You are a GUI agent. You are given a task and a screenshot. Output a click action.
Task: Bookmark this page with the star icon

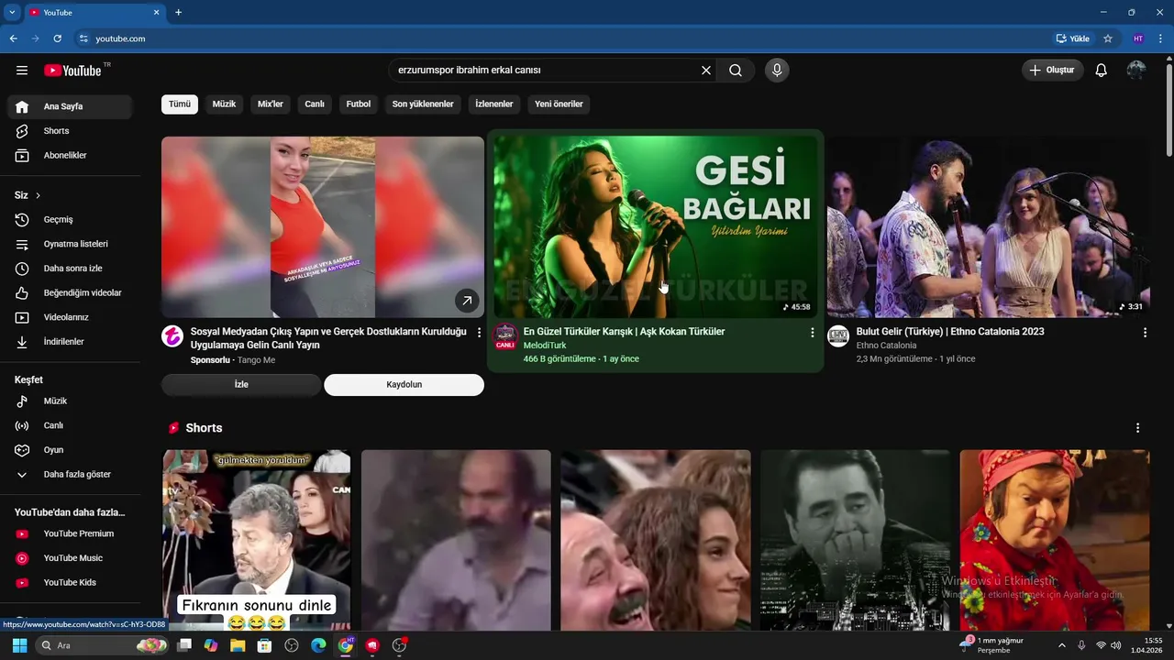(1108, 38)
